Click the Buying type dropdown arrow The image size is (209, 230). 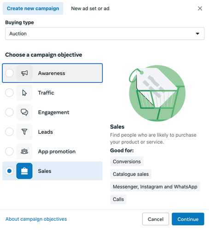[x=197, y=34]
